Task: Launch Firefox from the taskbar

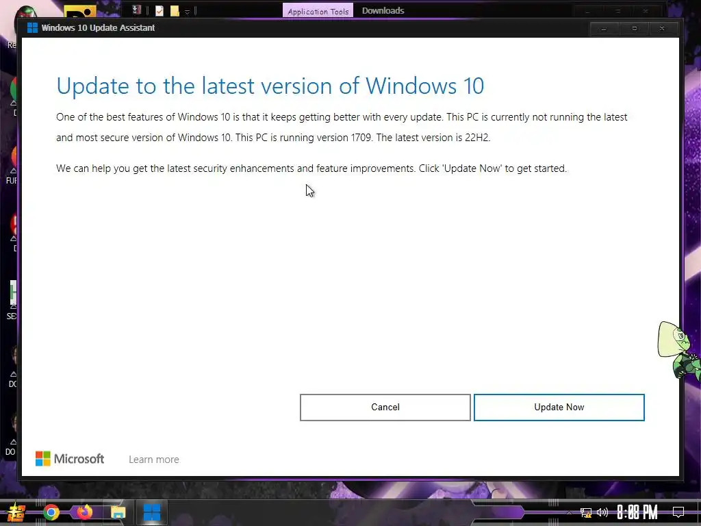Action: point(84,512)
